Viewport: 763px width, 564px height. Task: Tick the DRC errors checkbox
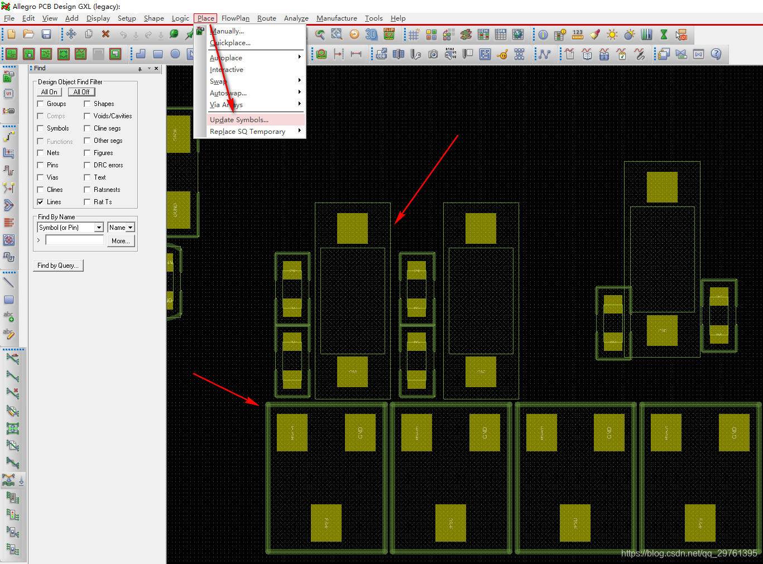(x=87, y=165)
